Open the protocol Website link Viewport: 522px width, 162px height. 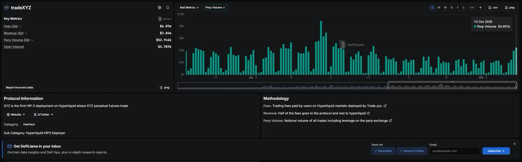coord(16,115)
